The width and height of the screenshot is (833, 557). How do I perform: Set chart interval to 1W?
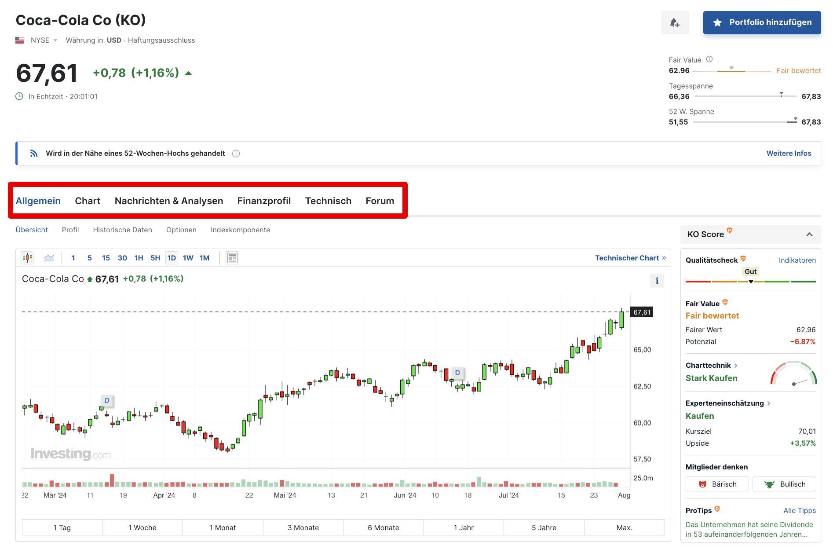tap(188, 258)
